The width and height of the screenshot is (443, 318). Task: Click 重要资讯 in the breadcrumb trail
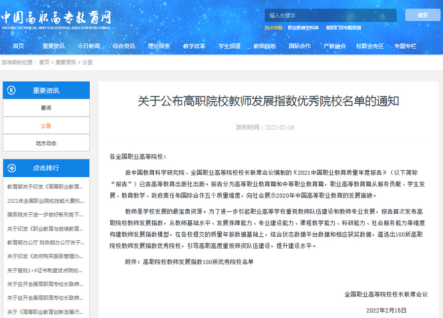coord(66,63)
